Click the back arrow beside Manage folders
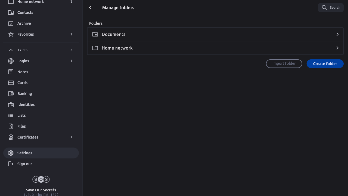This screenshot has width=348, height=196. pos(90,8)
